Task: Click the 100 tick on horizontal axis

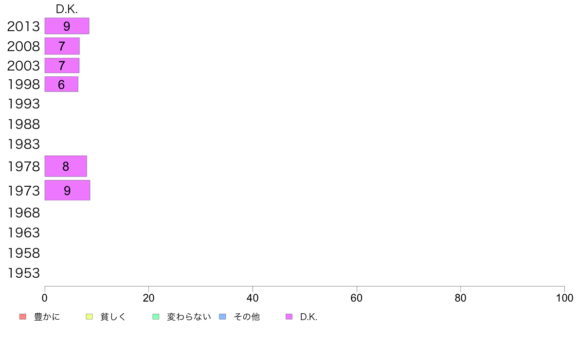Action: (564, 298)
